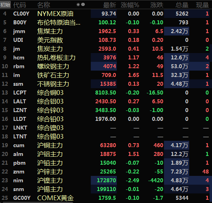212x203 pixels.
Task: Select the 美元指数 UDI entry
Action: click(106, 40)
